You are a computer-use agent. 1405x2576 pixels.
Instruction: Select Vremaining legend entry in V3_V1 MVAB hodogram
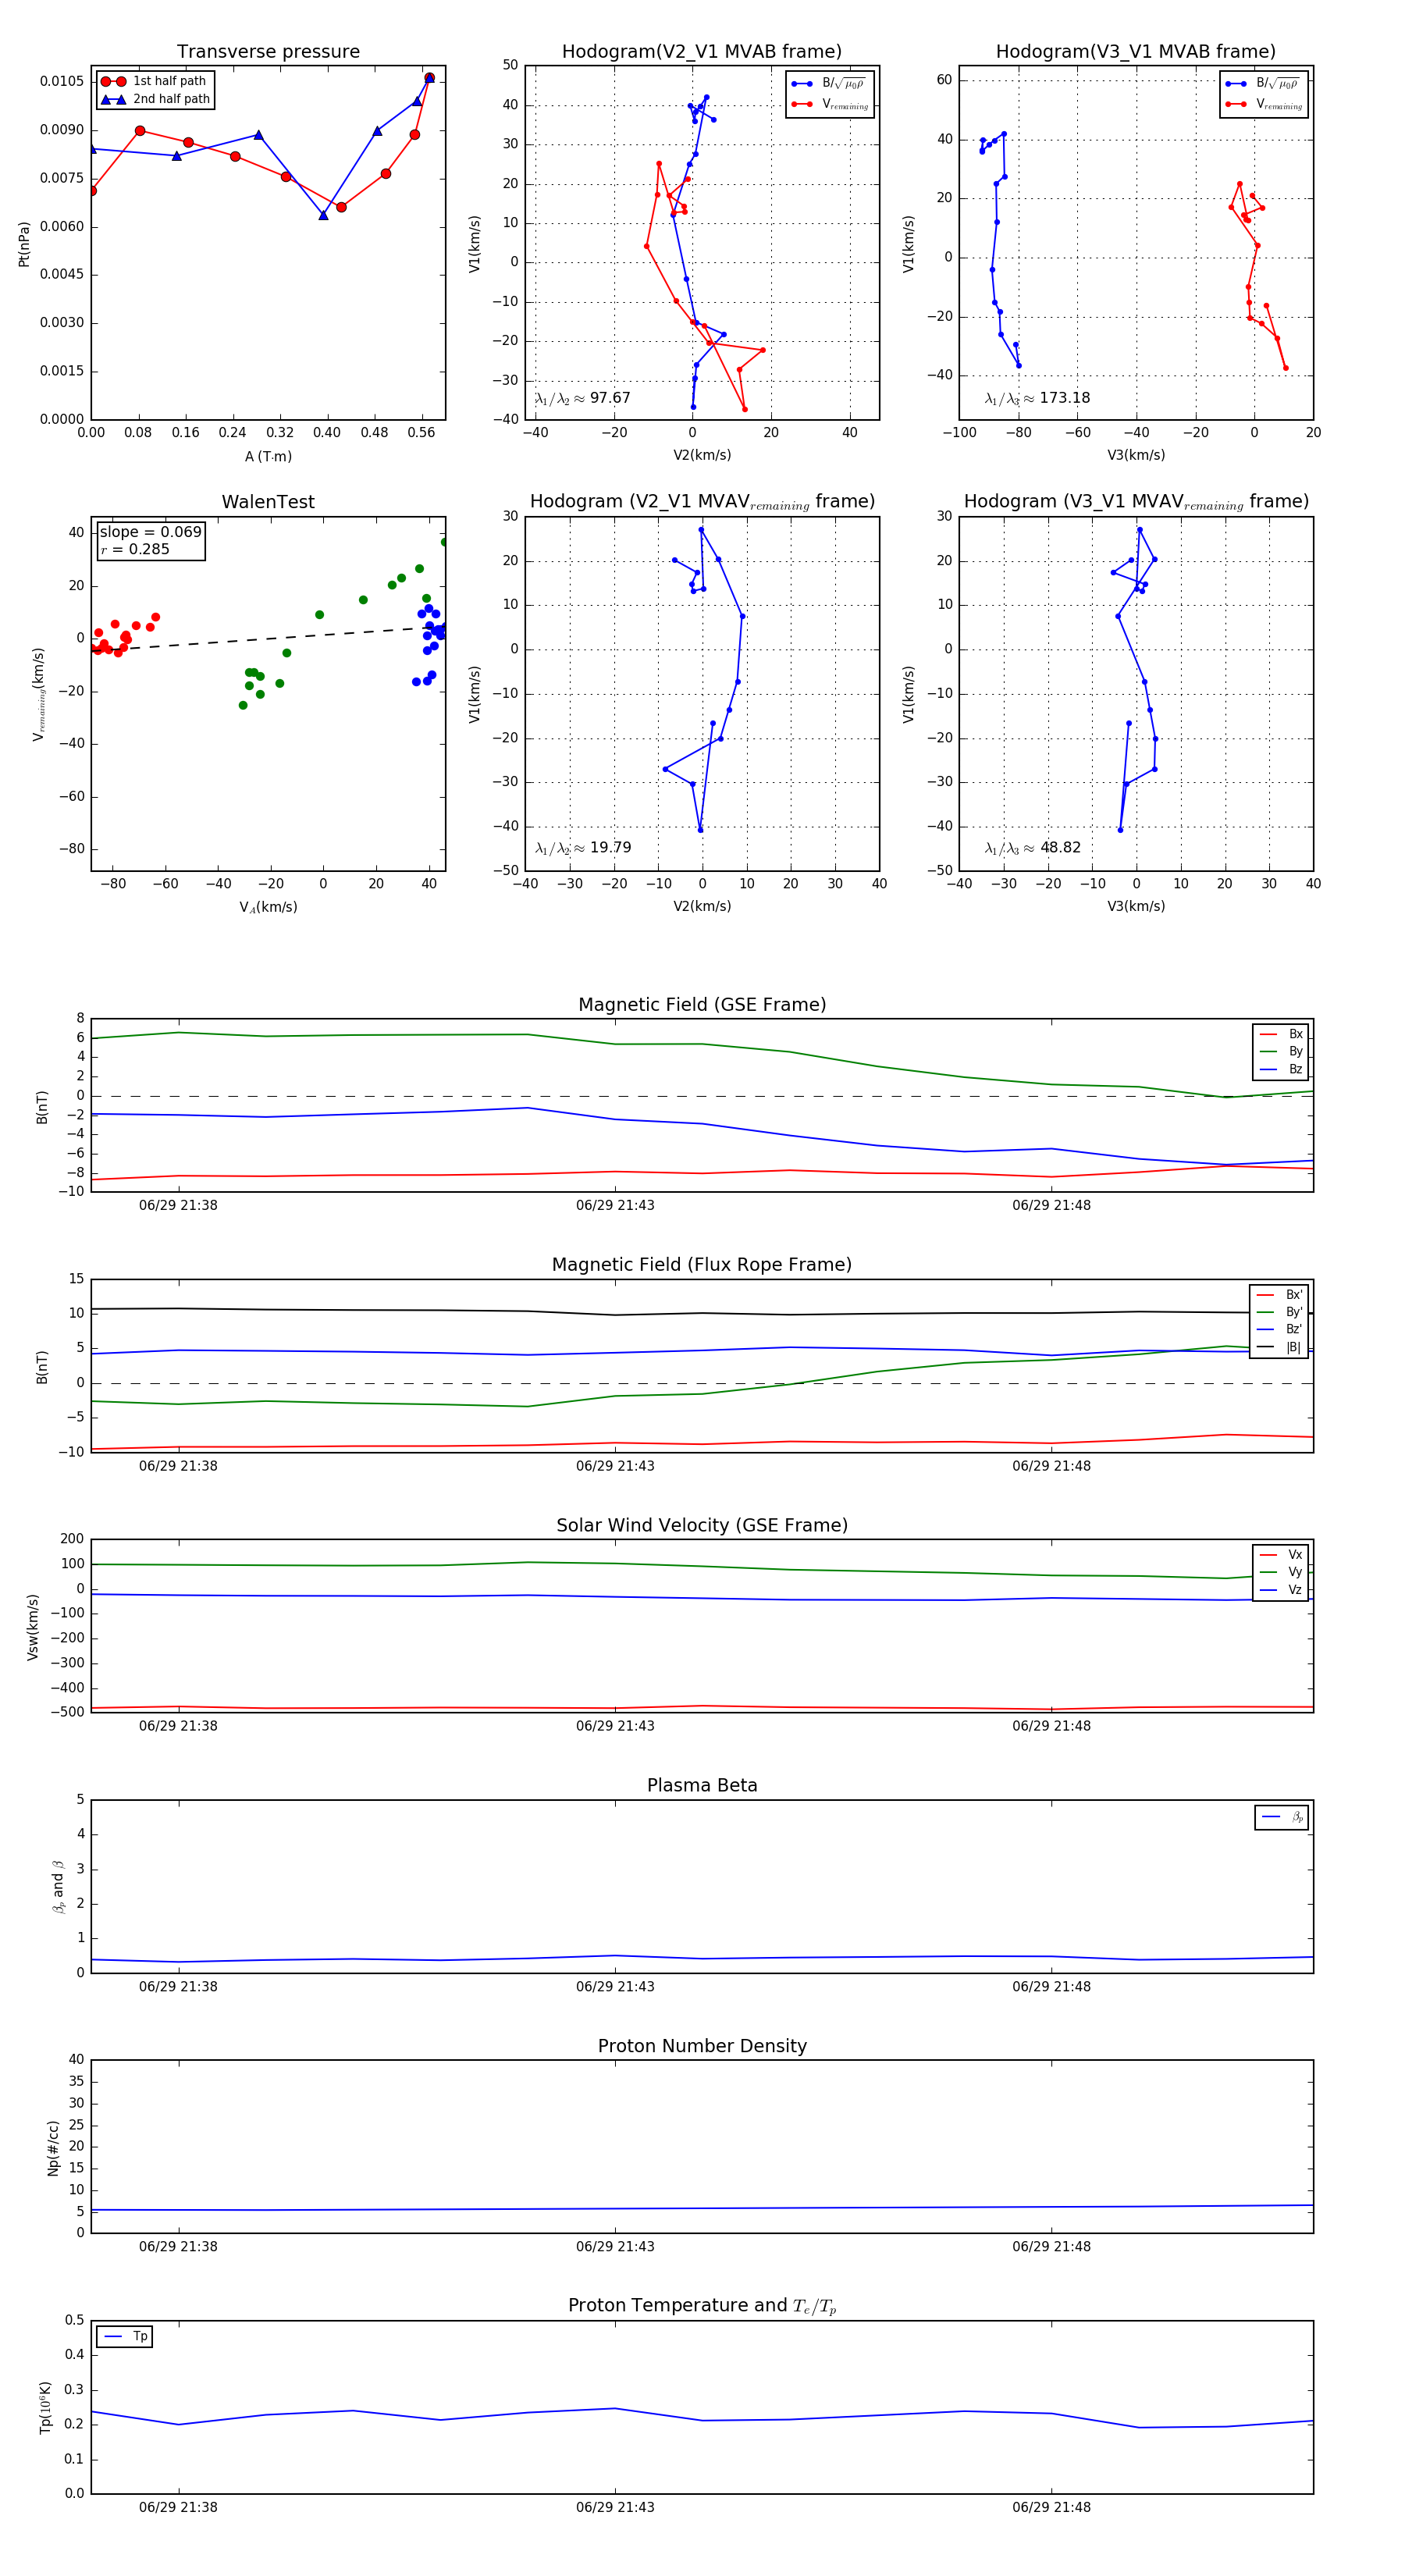1264,104
